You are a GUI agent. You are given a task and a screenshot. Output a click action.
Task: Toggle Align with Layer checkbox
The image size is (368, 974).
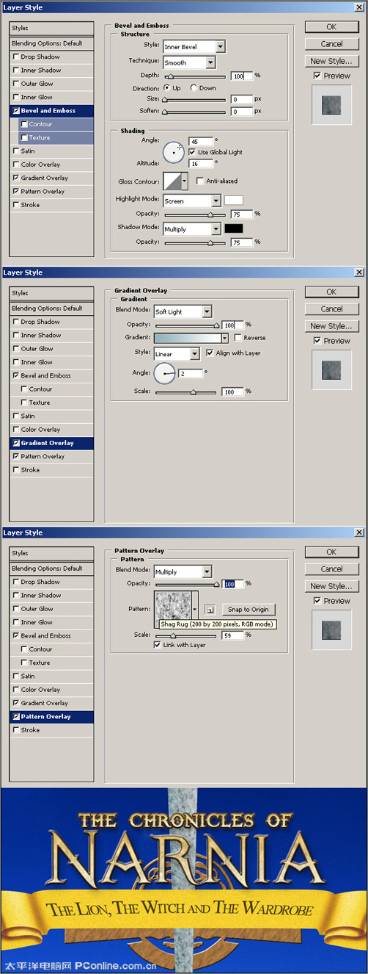pos(210,353)
